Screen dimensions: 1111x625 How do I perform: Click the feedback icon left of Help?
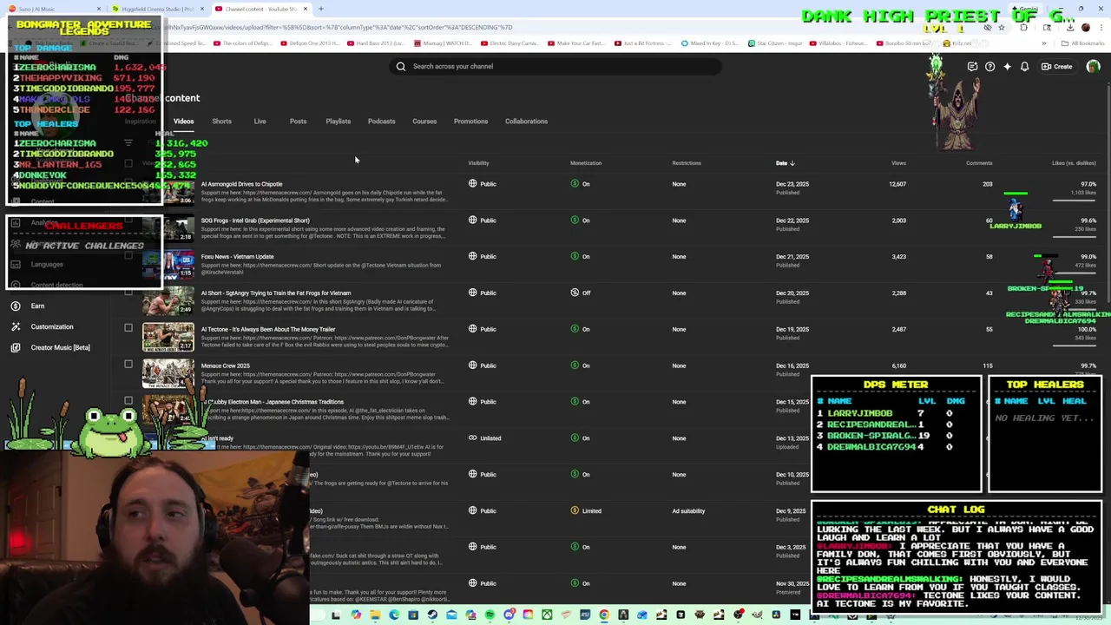click(972, 66)
